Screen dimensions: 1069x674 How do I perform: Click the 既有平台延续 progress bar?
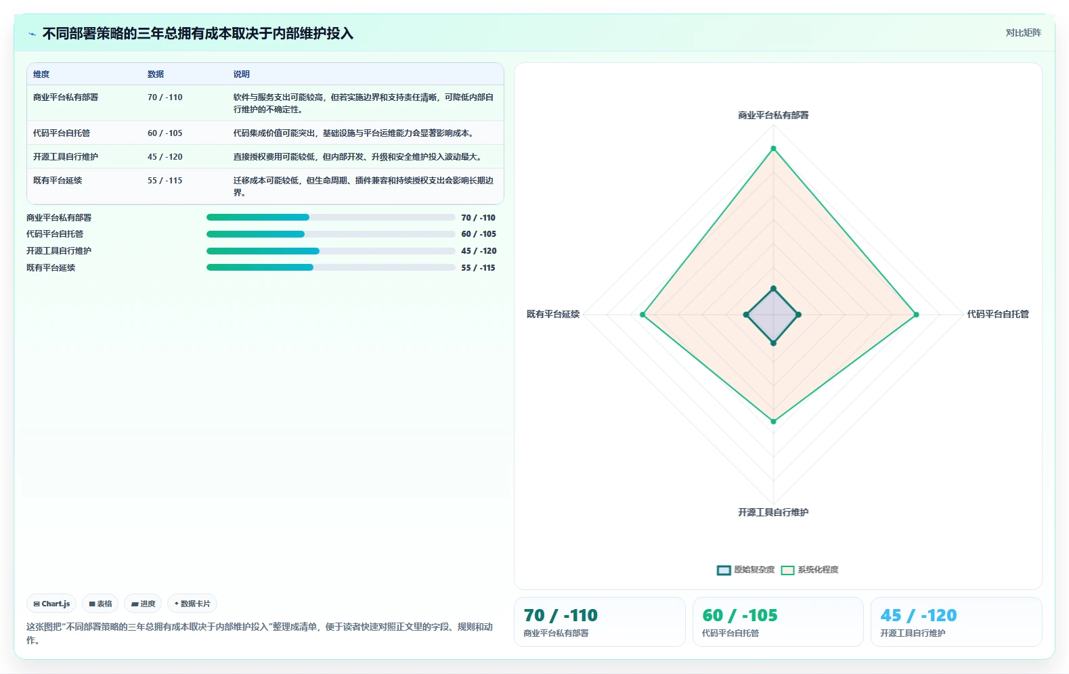click(x=330, y=267)
